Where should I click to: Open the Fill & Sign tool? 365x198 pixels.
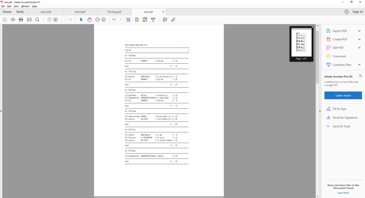[x=339, y=109]
